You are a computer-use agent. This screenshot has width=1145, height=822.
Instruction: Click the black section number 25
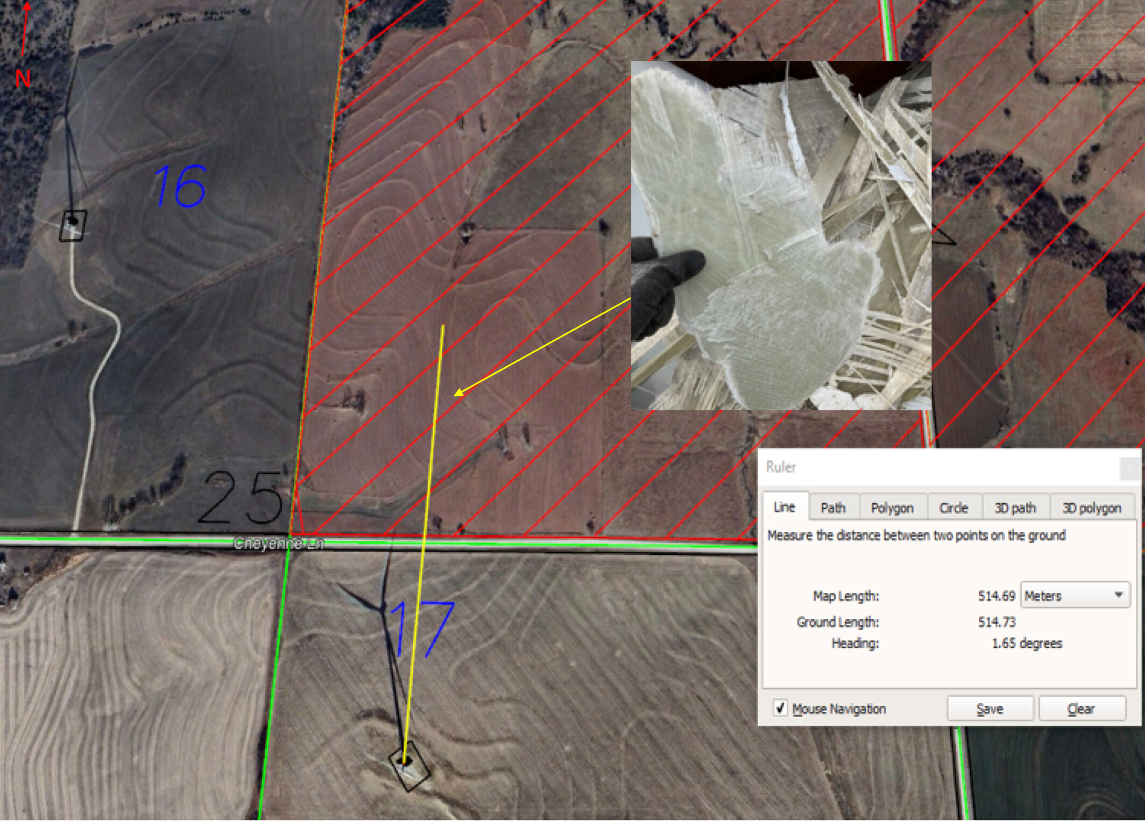point(241,497)
